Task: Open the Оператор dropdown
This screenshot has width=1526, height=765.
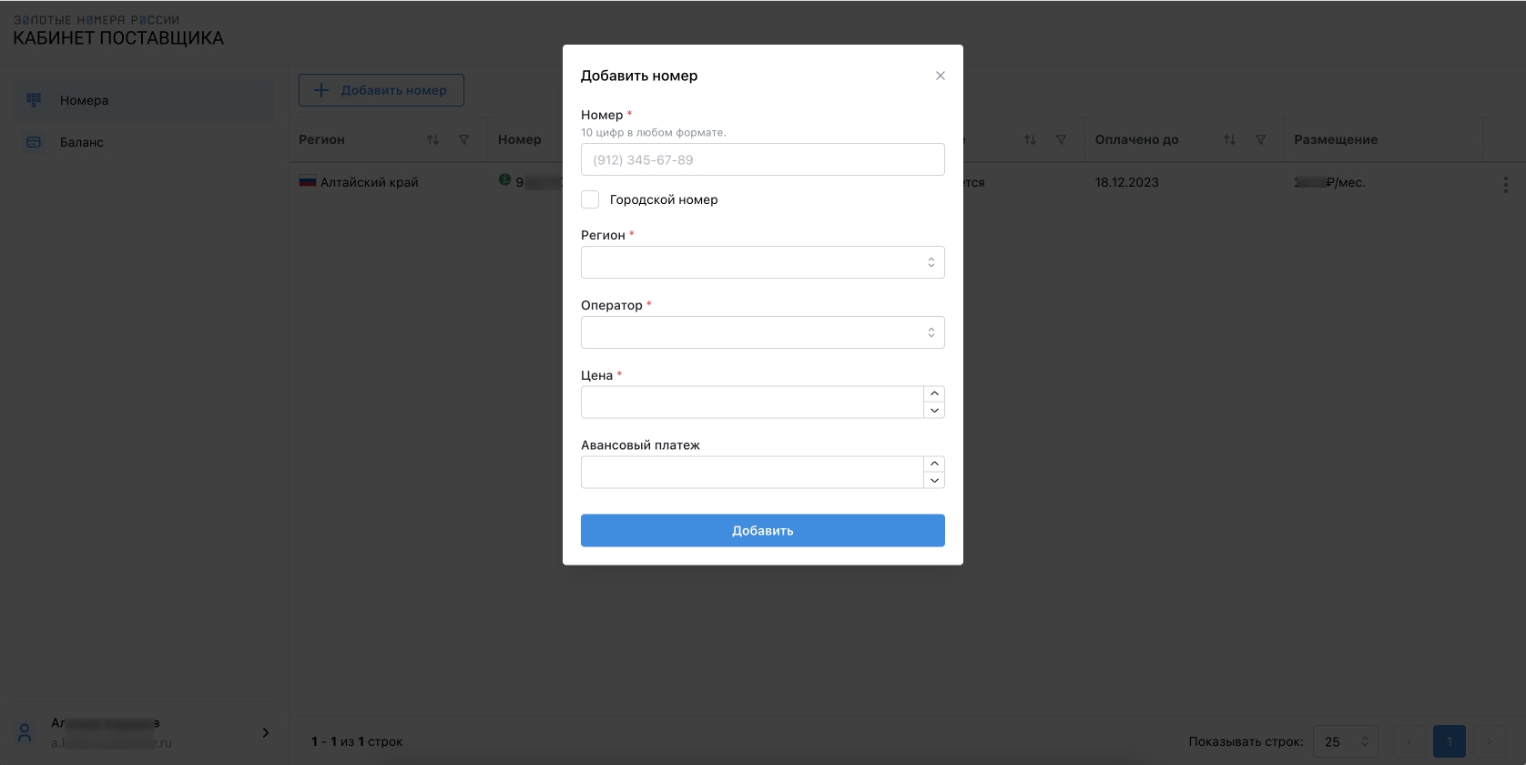Action: click(763, 332)
